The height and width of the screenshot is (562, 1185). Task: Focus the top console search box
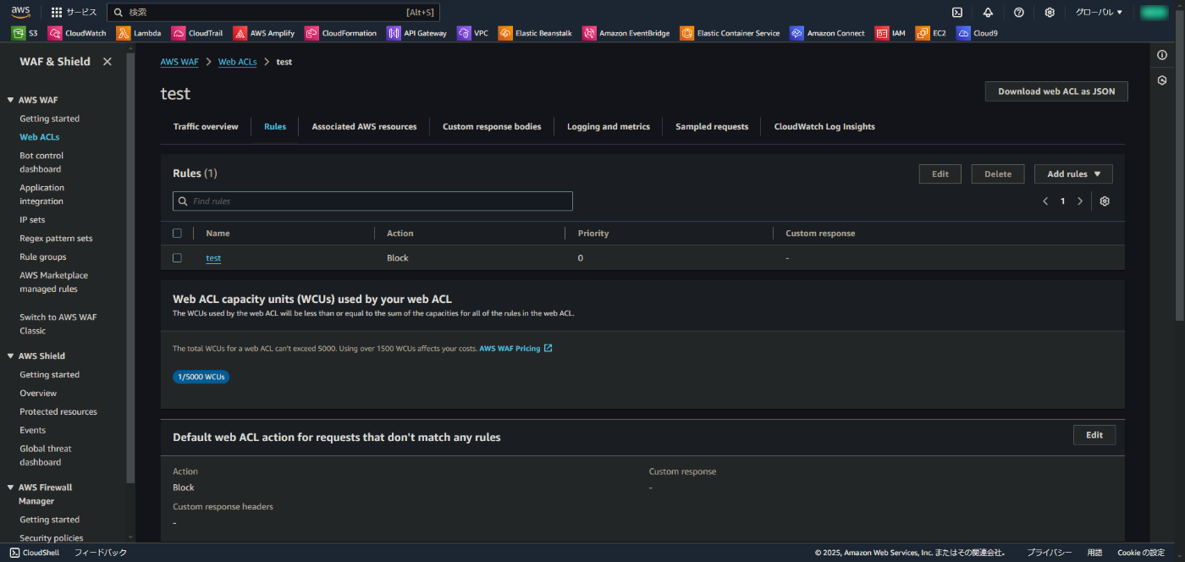click(273, 12)
